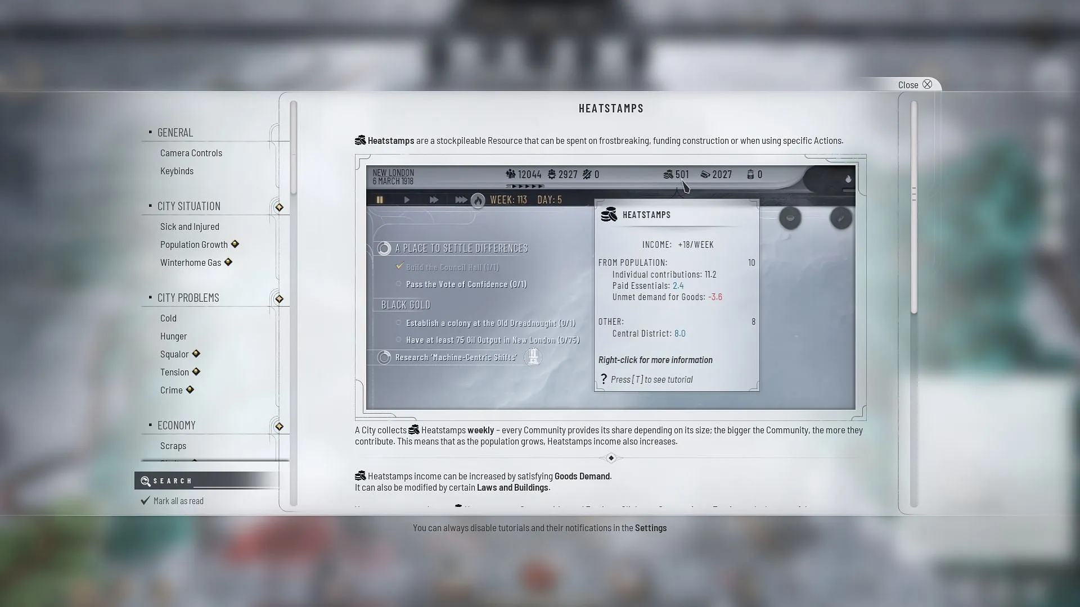Check the Build the Council Hall checkbox
Screen dimensions: 1080x607
(x=399, y=266)
